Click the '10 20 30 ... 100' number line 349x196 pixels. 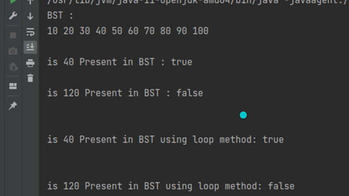coord(128,31)
